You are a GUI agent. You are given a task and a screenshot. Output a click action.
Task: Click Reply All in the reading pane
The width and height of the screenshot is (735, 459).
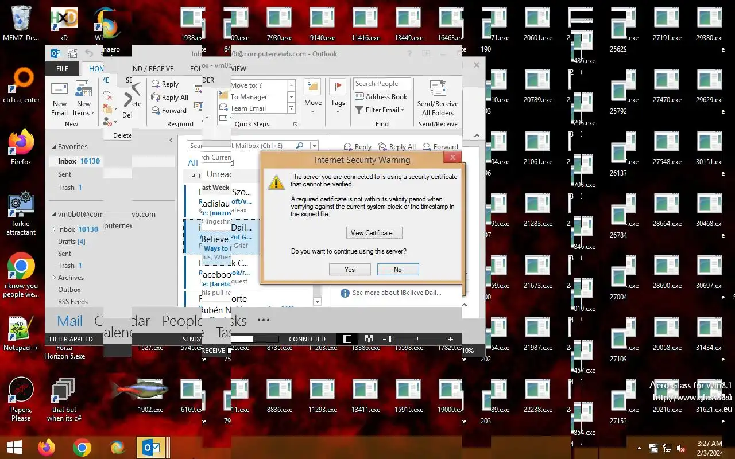[396, 147]
